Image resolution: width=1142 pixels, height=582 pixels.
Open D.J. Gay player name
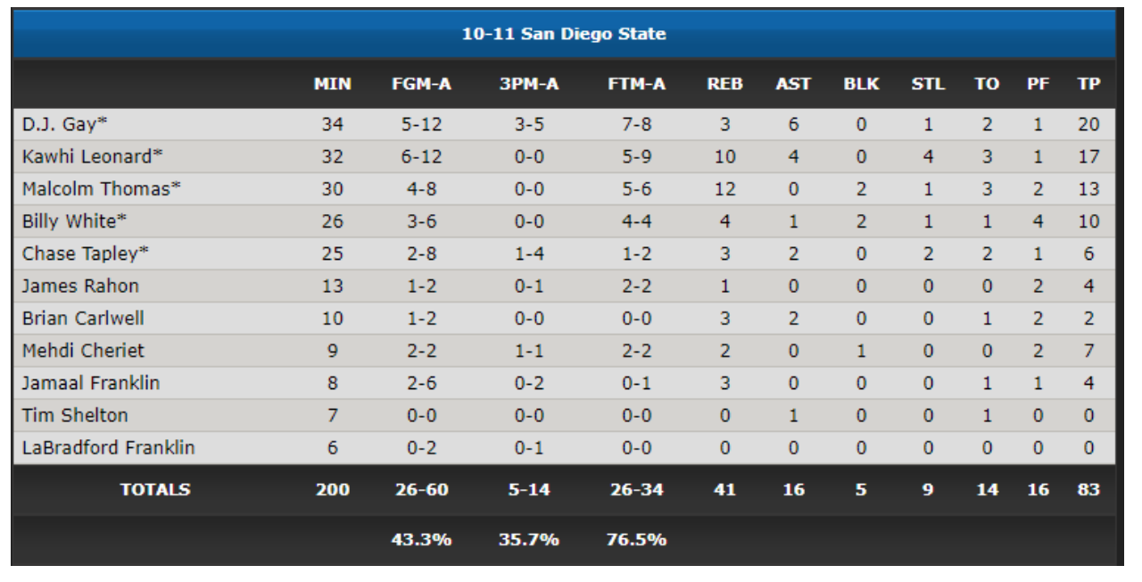coord(70,124)
